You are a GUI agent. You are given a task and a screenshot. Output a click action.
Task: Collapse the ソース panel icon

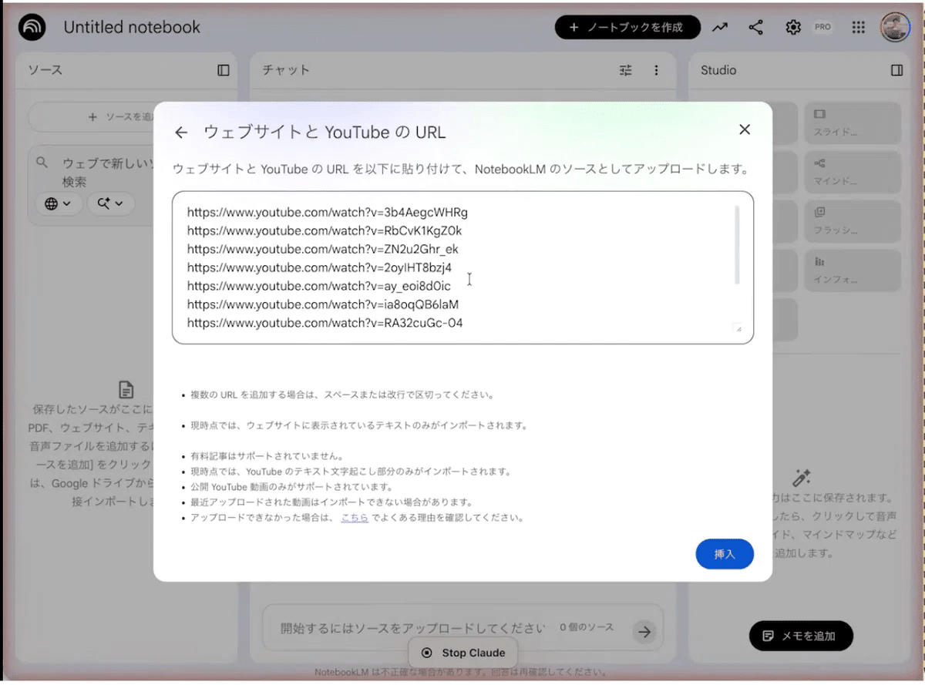224,70
